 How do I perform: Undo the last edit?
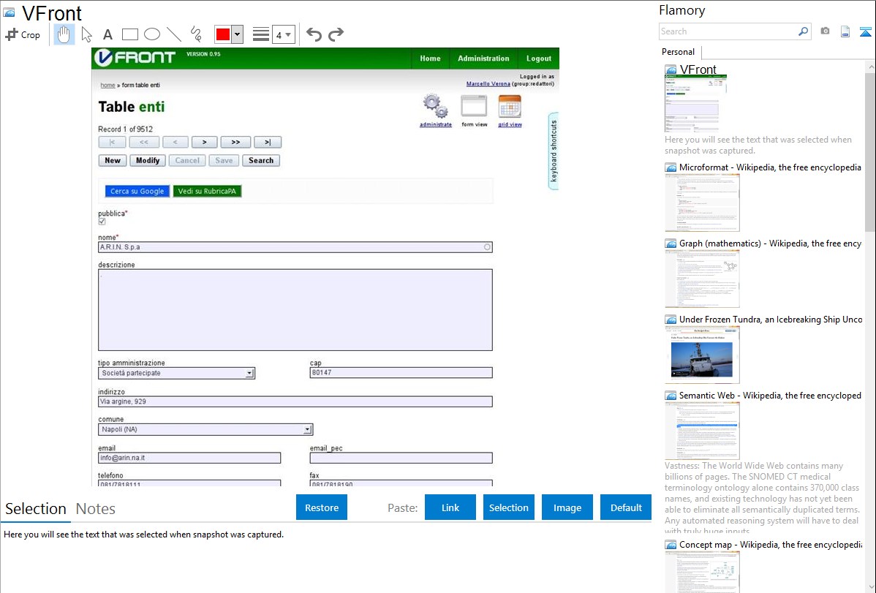(x=314, y=34)
